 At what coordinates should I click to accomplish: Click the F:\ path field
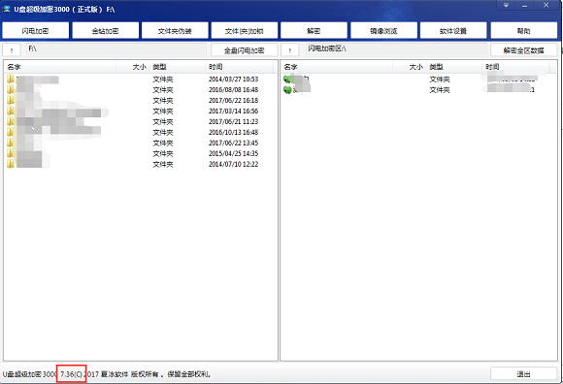pyautogui.click(x=116, y=49)
